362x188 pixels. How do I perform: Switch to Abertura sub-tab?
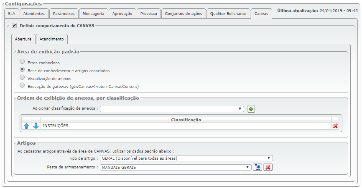[23, 39]
